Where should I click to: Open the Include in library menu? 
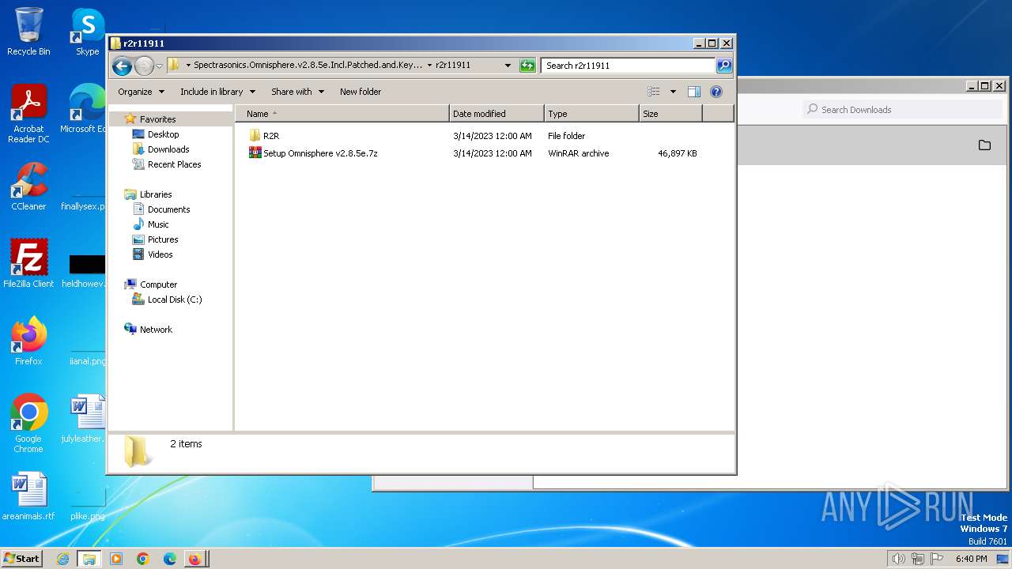tap(217, 92)
